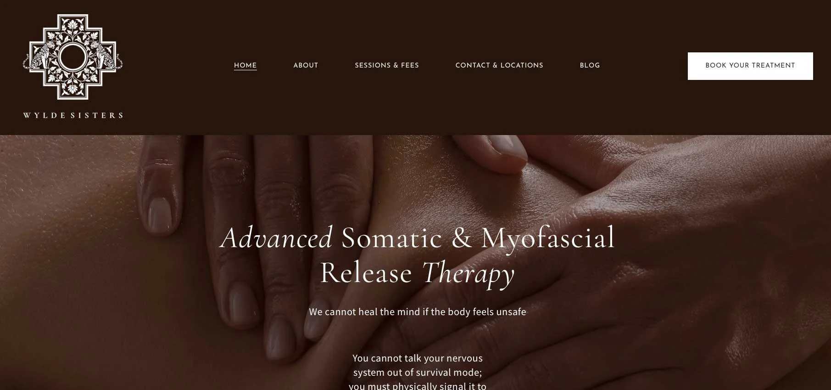
Task: Click the words Somatic & Myofascial
Action: (478, 238)
